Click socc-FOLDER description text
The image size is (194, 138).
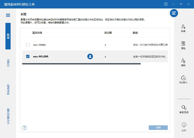[150, 57]
